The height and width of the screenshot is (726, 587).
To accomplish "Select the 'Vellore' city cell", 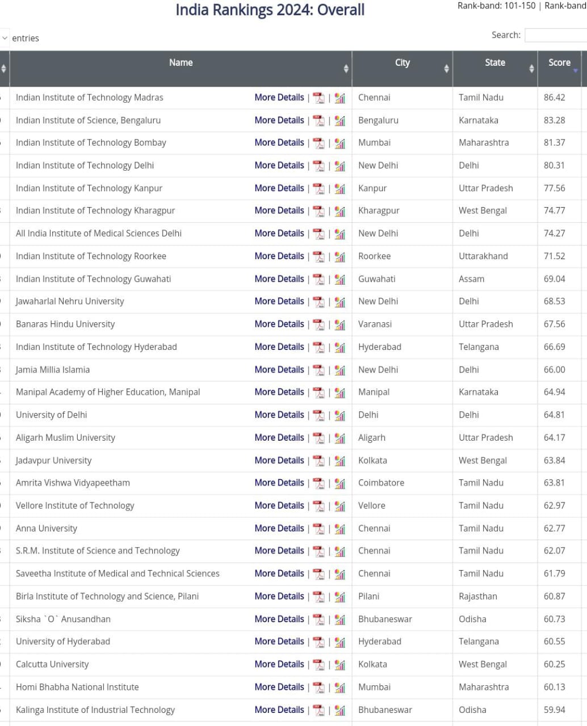I will [x=371, y=505].
